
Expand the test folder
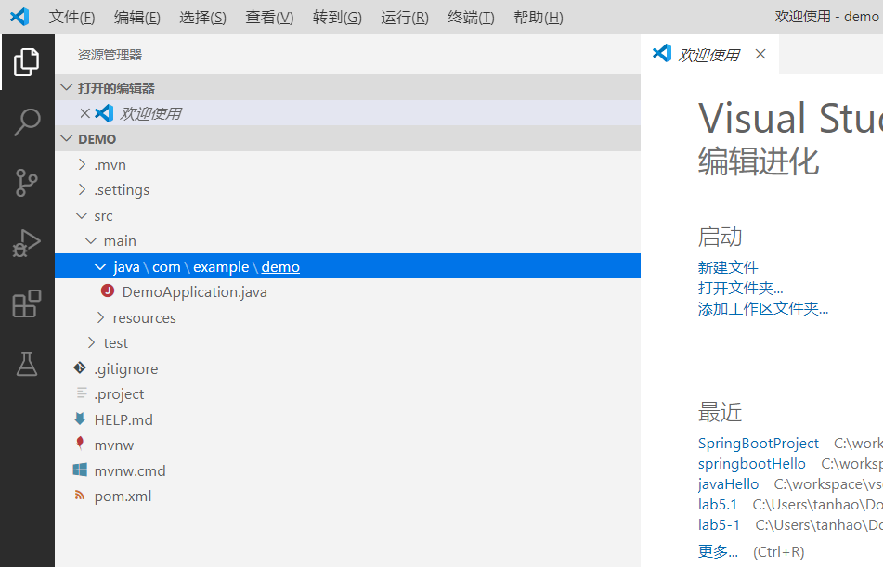point(92,342)
